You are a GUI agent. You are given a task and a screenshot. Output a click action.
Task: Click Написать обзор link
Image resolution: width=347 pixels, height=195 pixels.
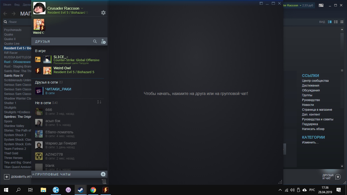(313, 129)
